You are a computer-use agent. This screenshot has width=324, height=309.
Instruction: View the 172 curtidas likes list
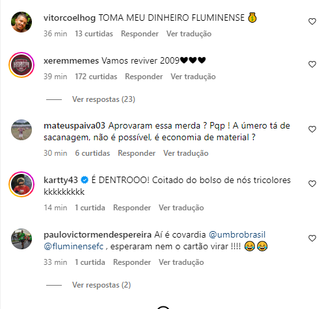point(96,77)
